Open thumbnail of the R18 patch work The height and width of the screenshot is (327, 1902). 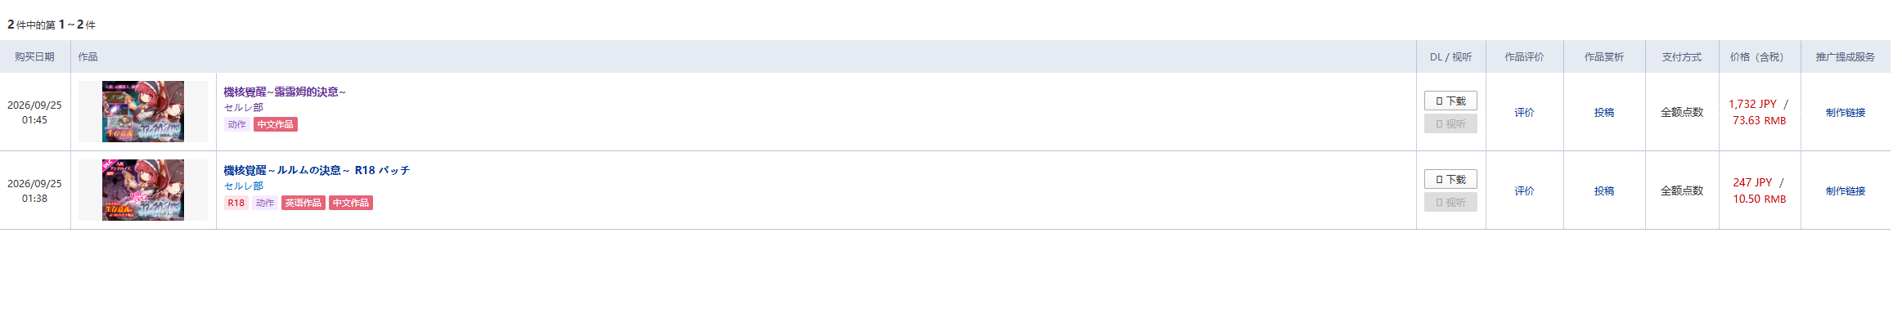point(143,190)
